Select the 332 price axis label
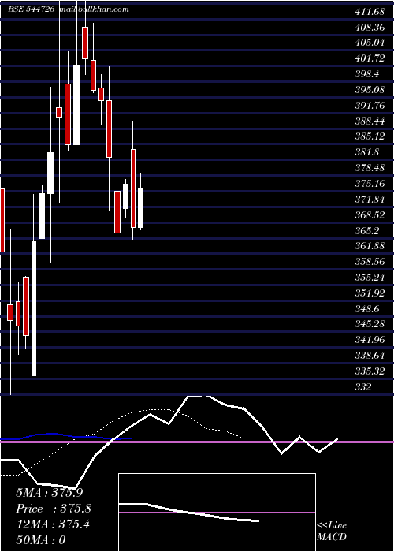 (363, 387)
